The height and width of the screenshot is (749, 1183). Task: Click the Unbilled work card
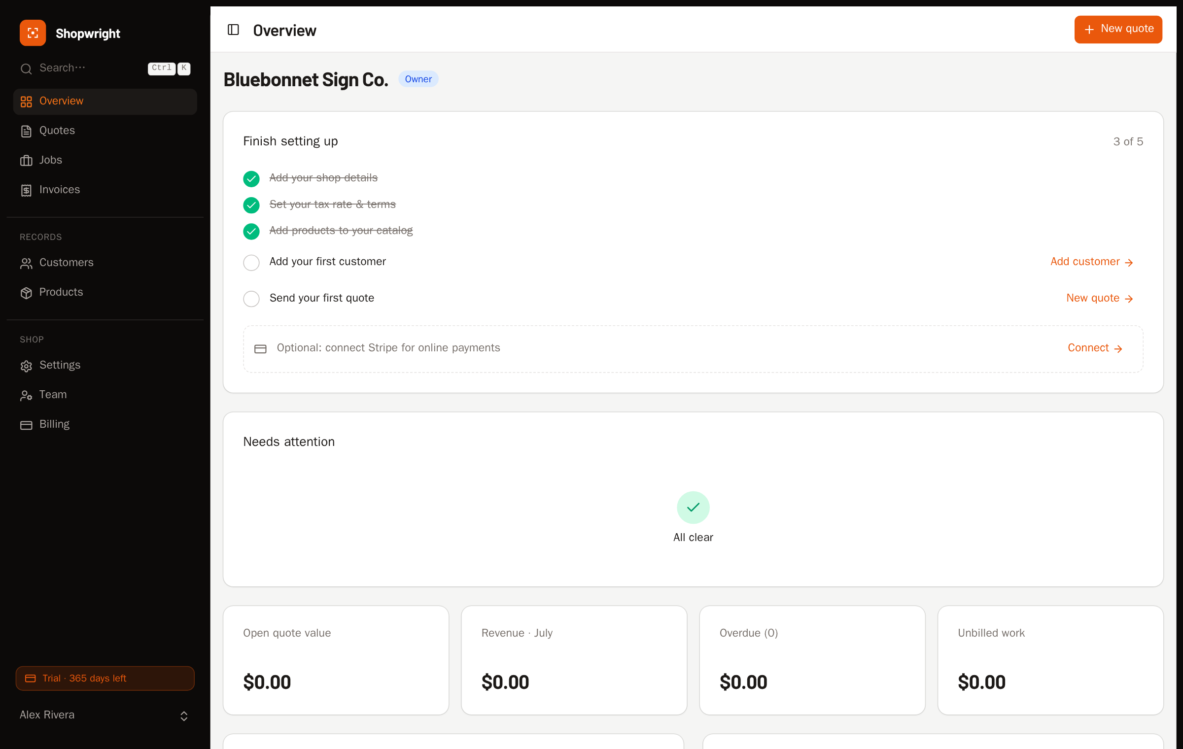(x=1050, y=660)
